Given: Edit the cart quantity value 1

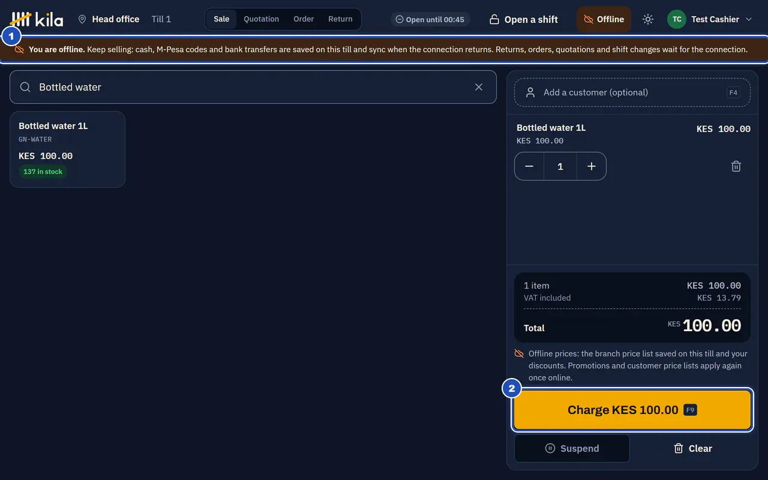Looking at the screenshot, I should (560, 166).
